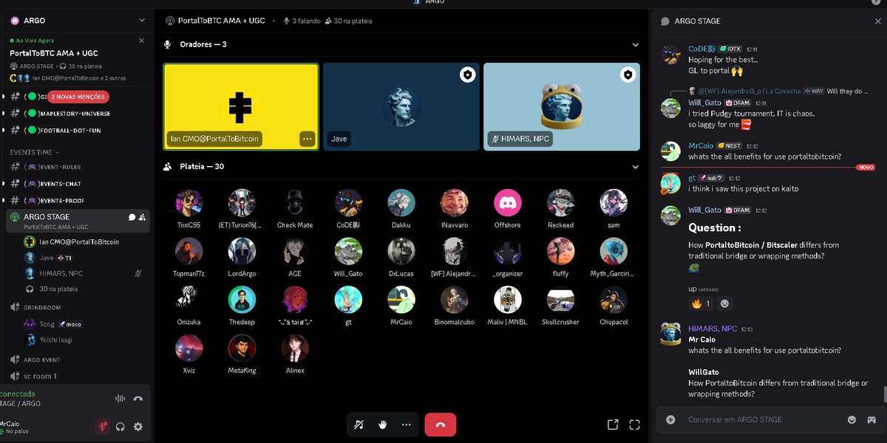
Task: Click 30 na plateia in channel list
Action: (x=58, y=289)
